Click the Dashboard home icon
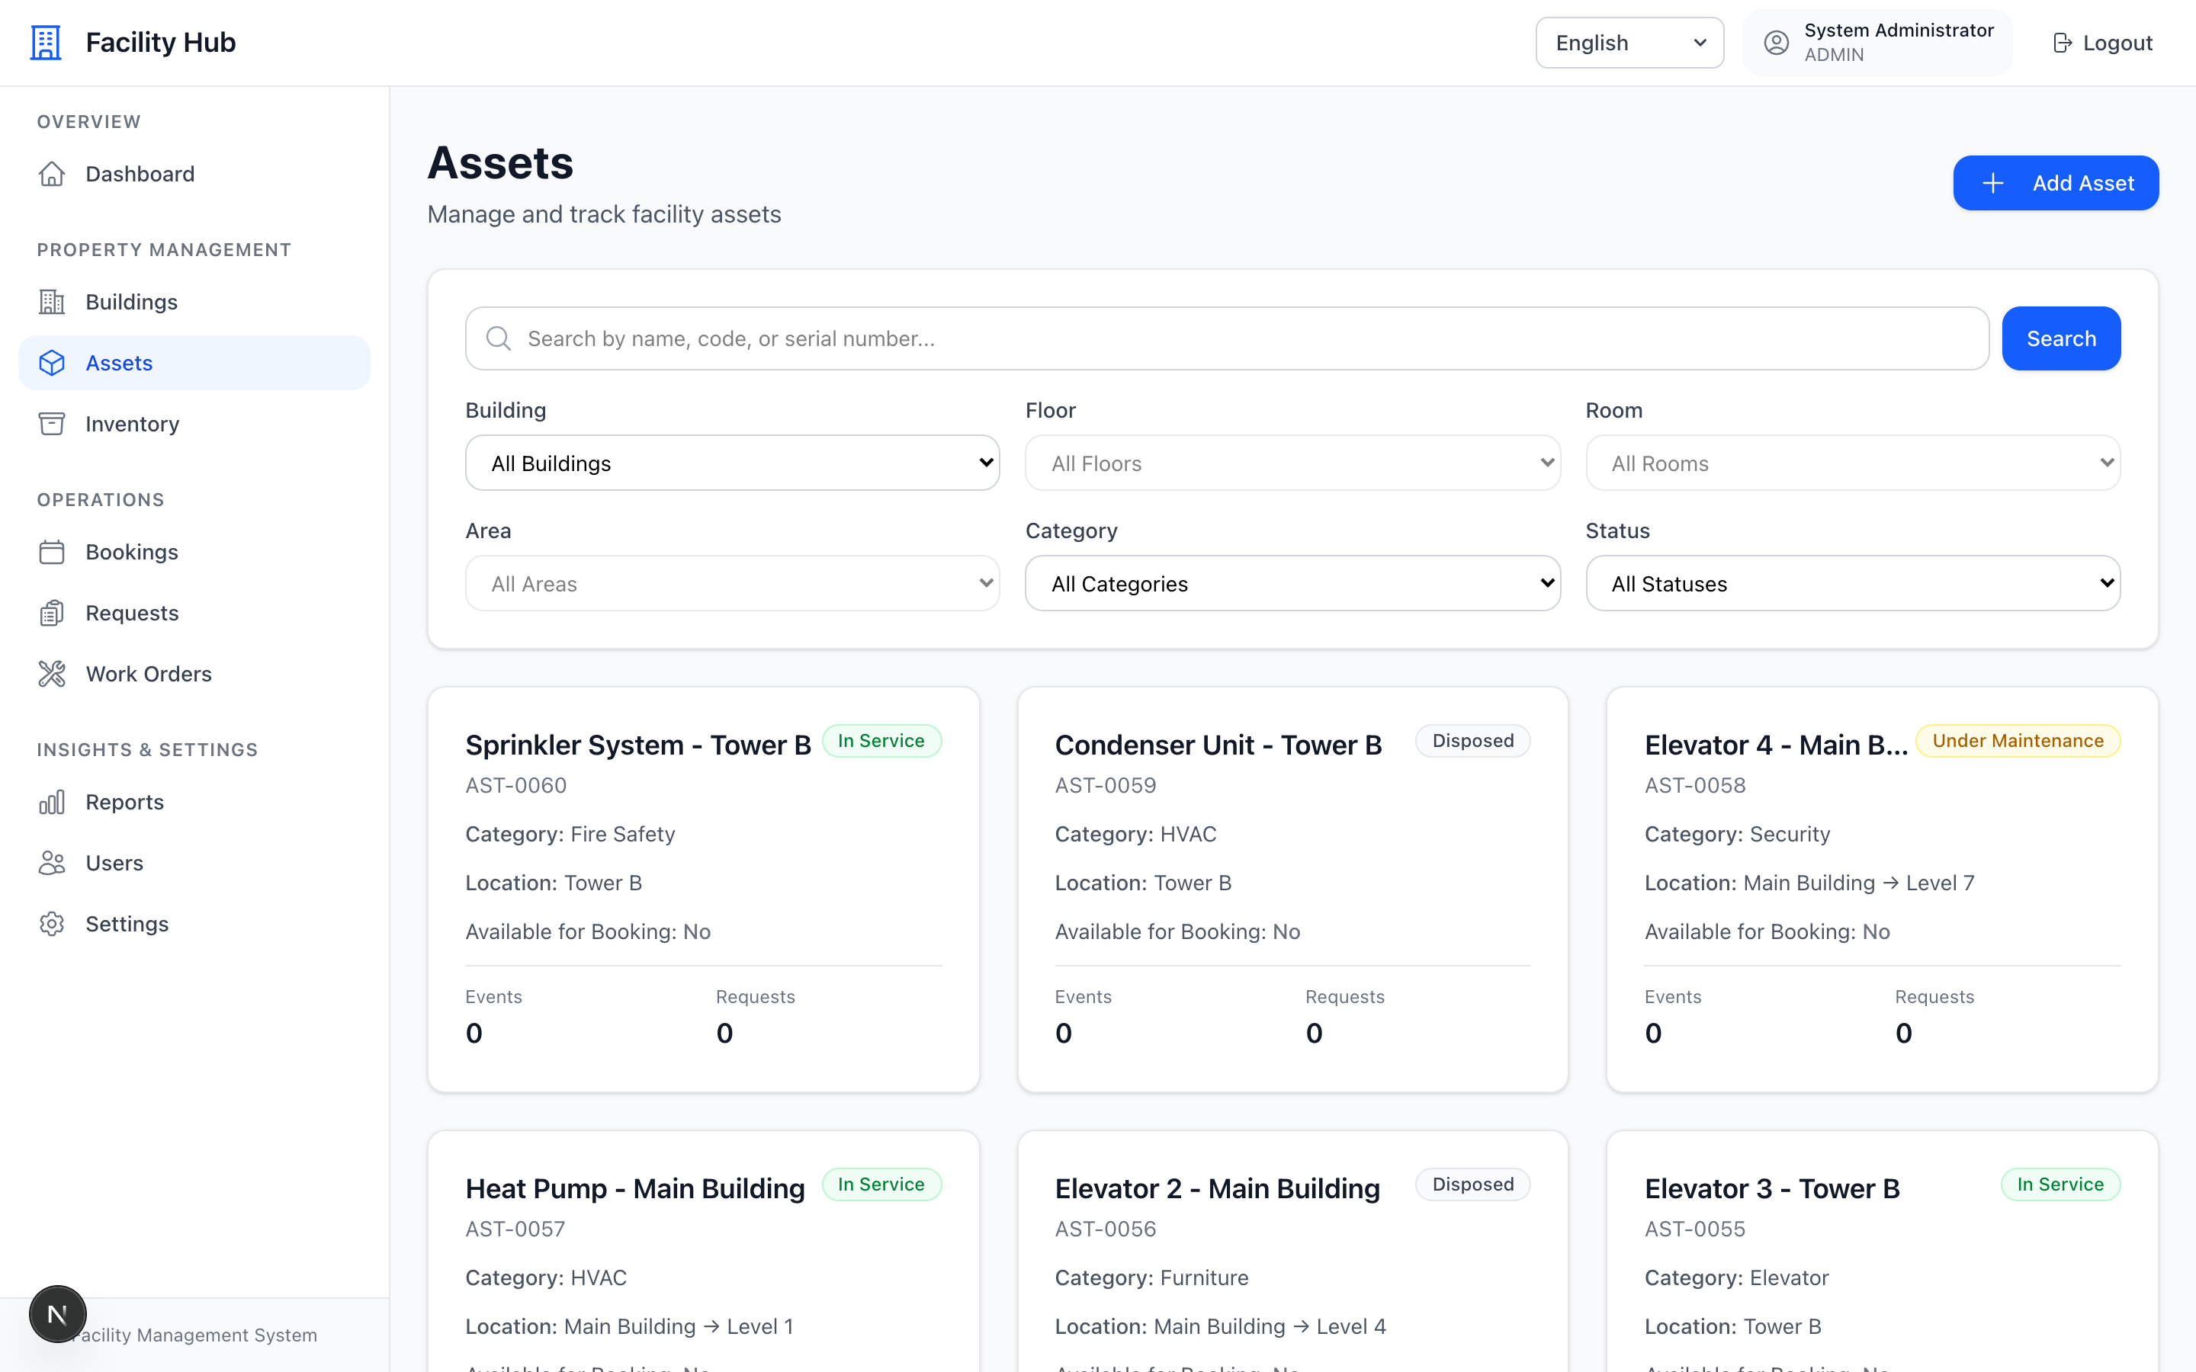This screenshot has height=1372, width=2196. click(52, 173)
